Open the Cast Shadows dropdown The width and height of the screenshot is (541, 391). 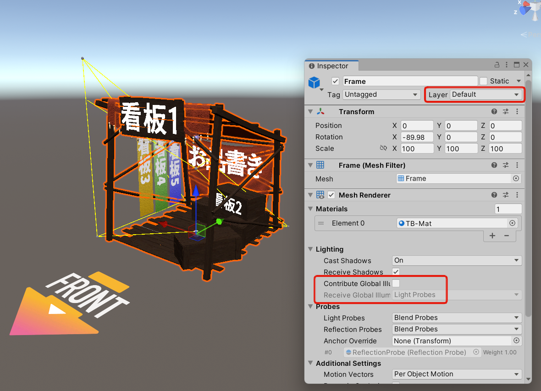pos(457,260)
